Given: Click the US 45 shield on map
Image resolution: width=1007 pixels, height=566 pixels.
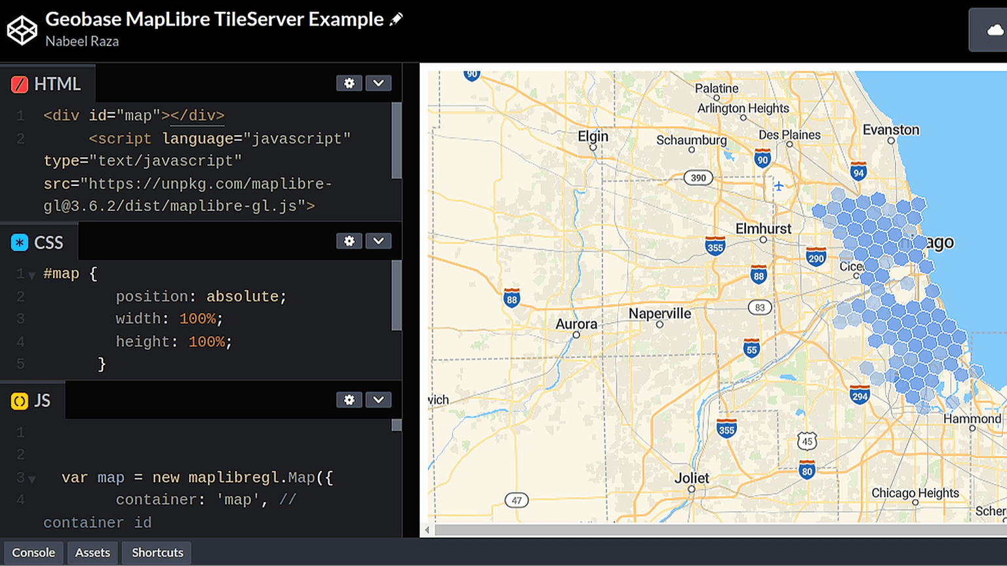Looking at the screenshot, I should click(x=807, y=441).
